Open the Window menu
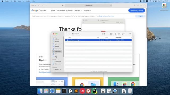 click(28, 1)
